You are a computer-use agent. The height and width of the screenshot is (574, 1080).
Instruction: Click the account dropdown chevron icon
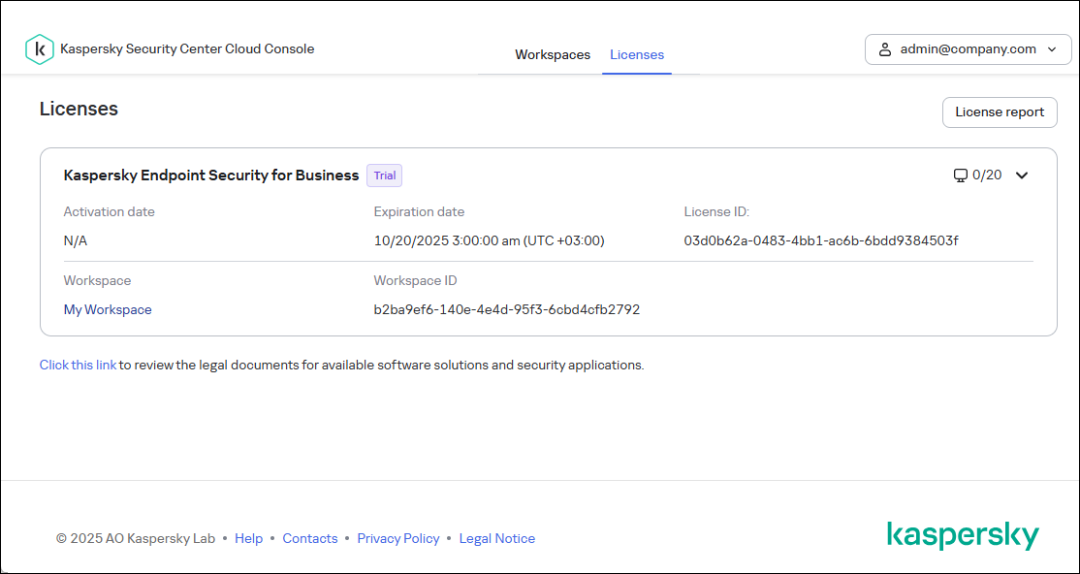1050,49
